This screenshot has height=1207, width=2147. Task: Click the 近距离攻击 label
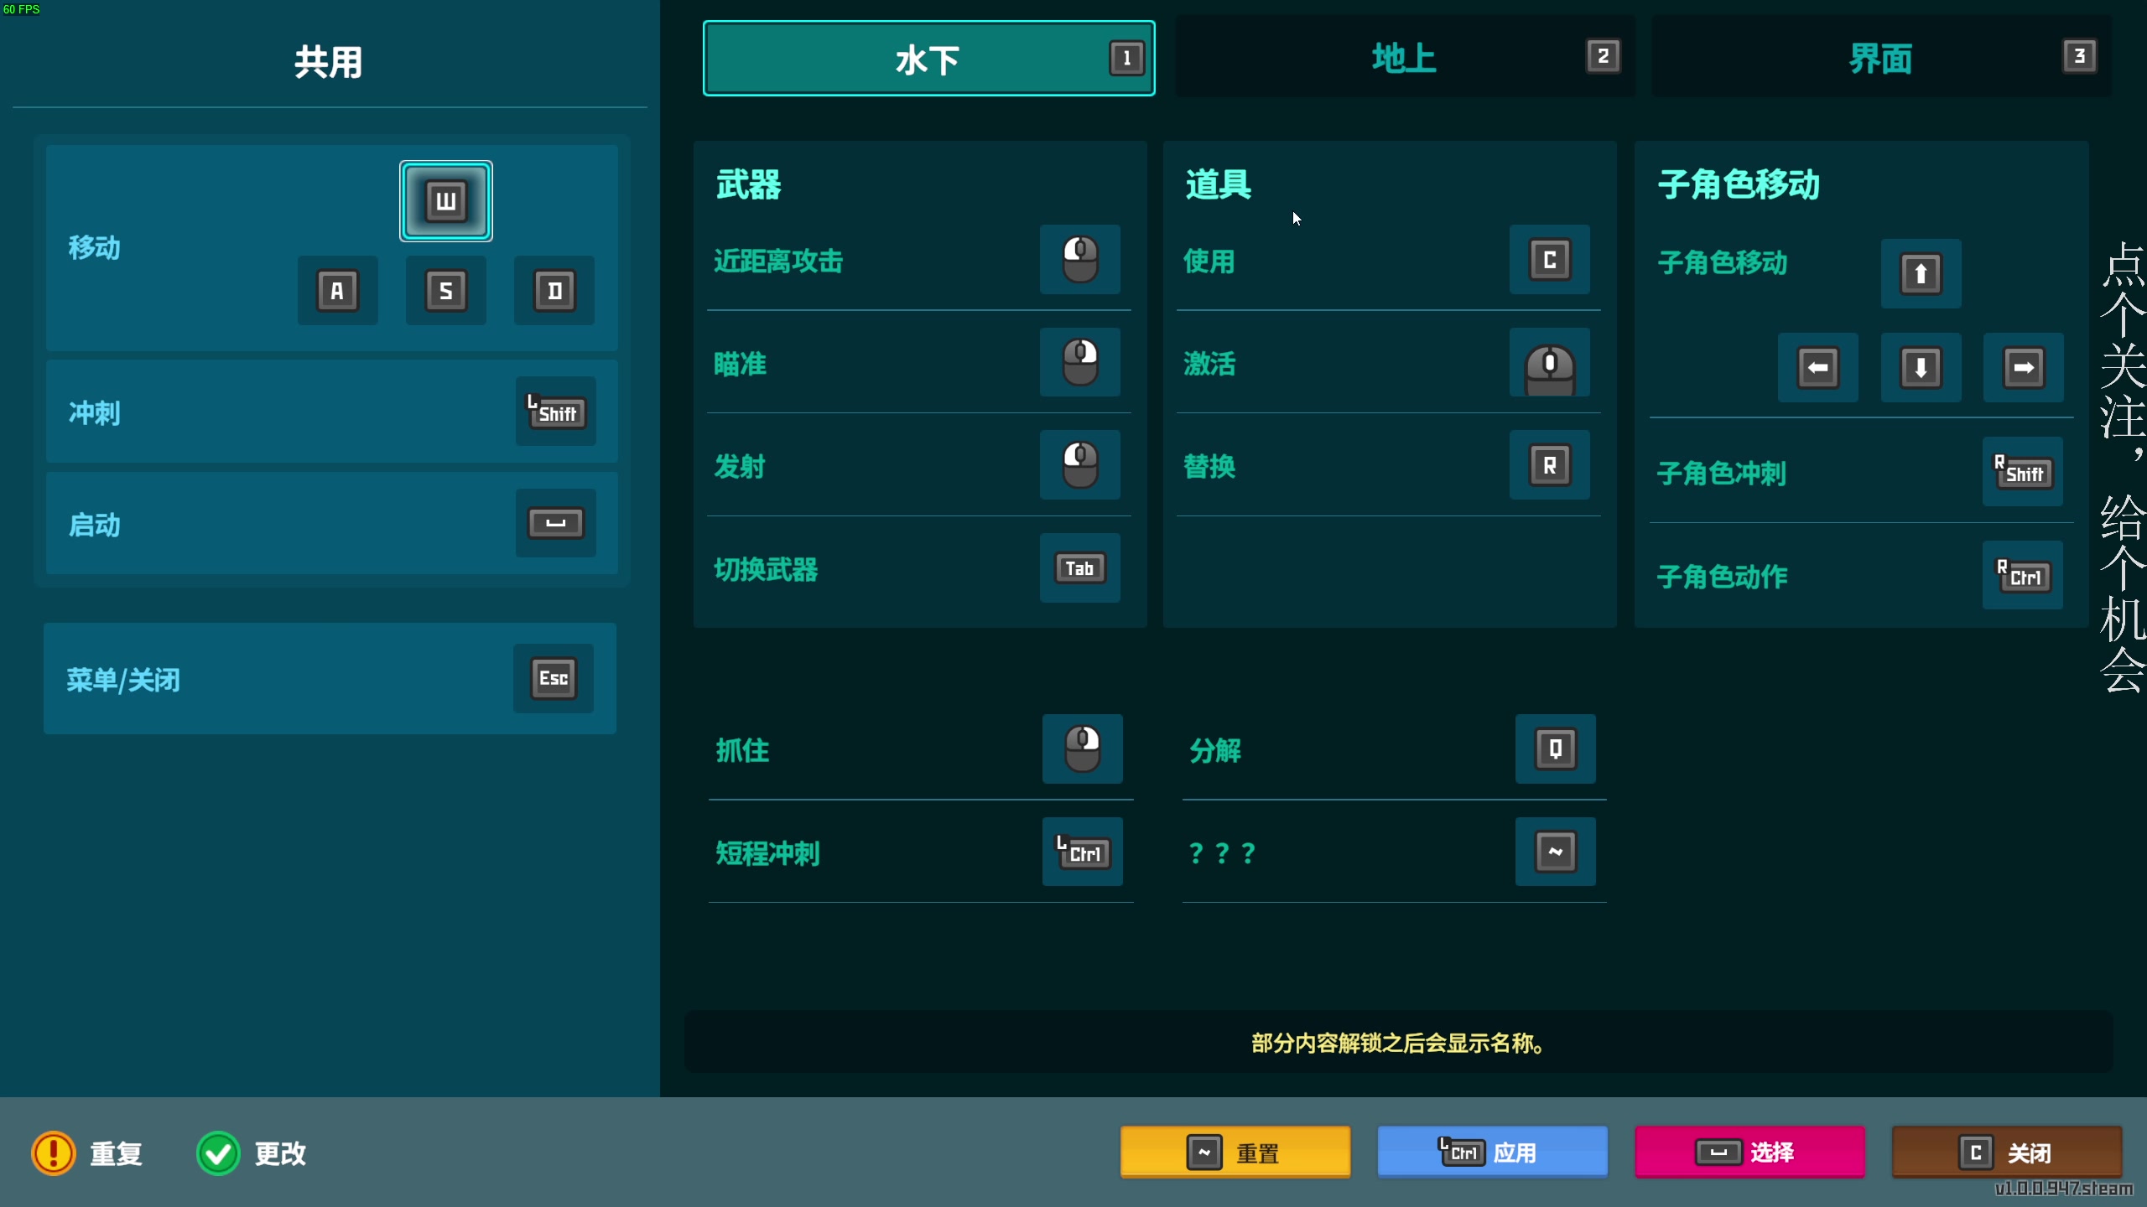click(x=778, y=262)
